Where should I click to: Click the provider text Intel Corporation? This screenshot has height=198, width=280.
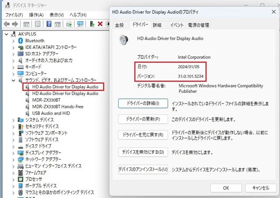pyautogui.click(x=194, y=57)
